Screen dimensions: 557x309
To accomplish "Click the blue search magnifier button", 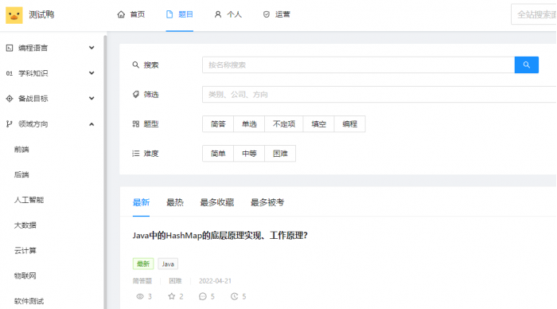I will point(527,65).
